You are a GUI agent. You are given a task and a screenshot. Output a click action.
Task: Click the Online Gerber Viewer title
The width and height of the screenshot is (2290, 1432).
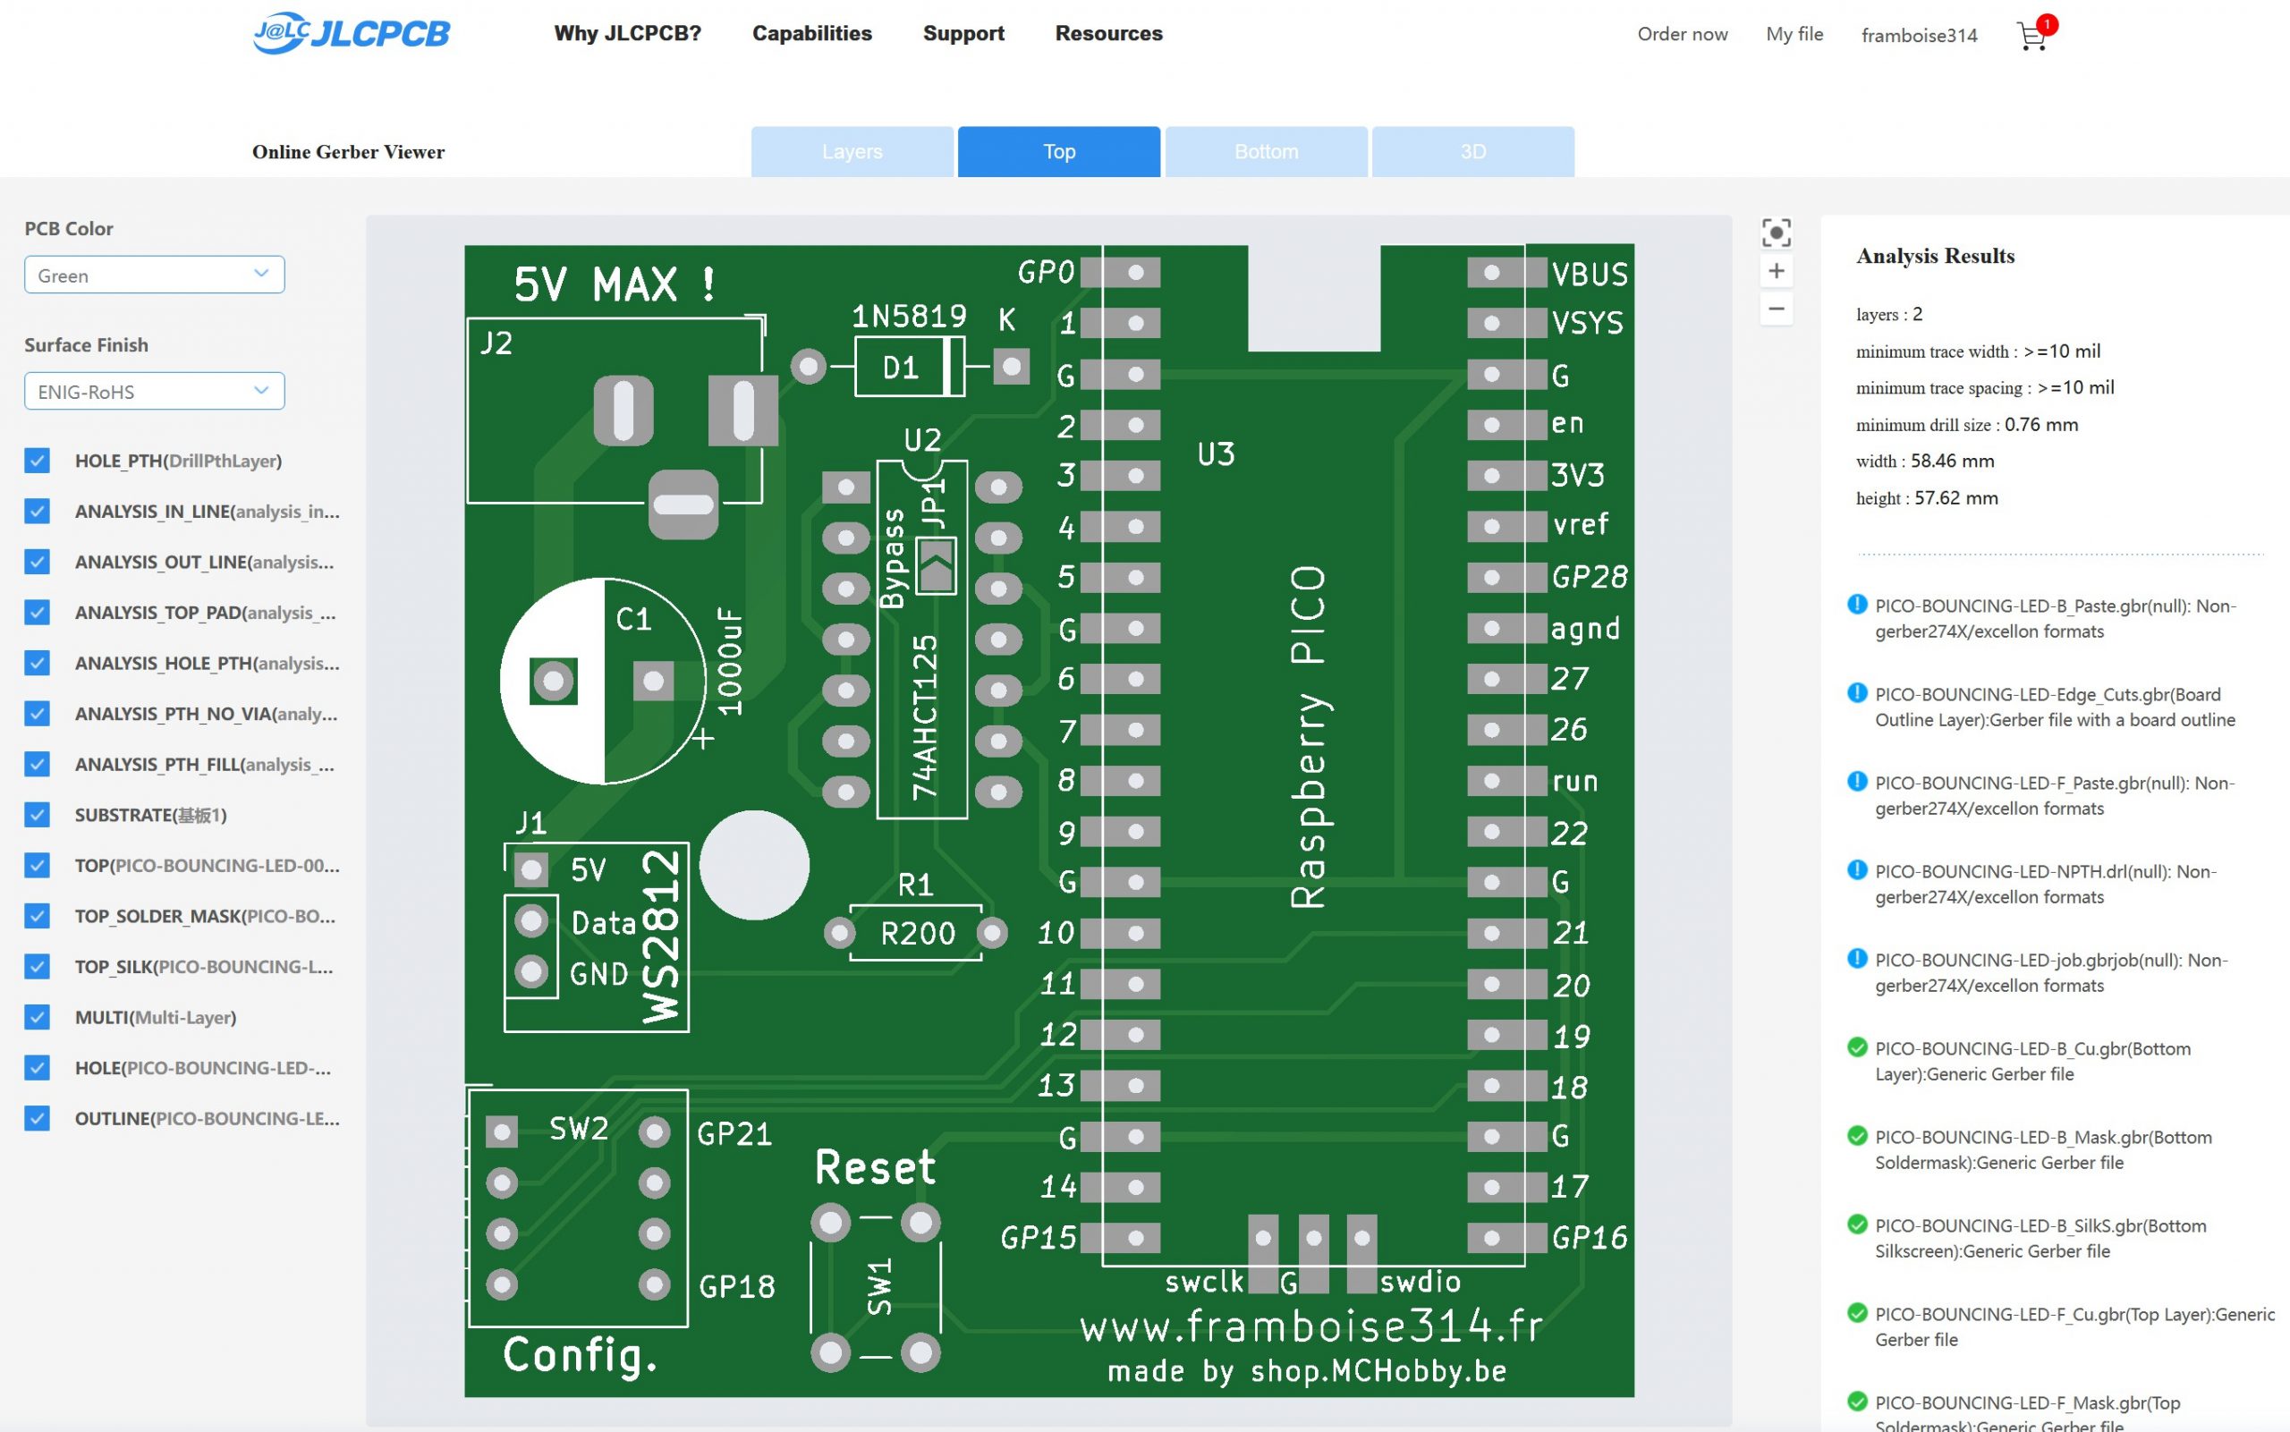349,151
